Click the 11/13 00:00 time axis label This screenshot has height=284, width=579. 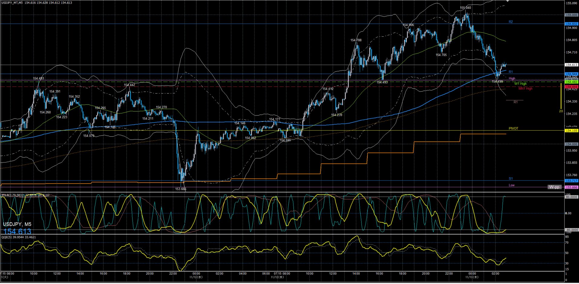point(472,275)
